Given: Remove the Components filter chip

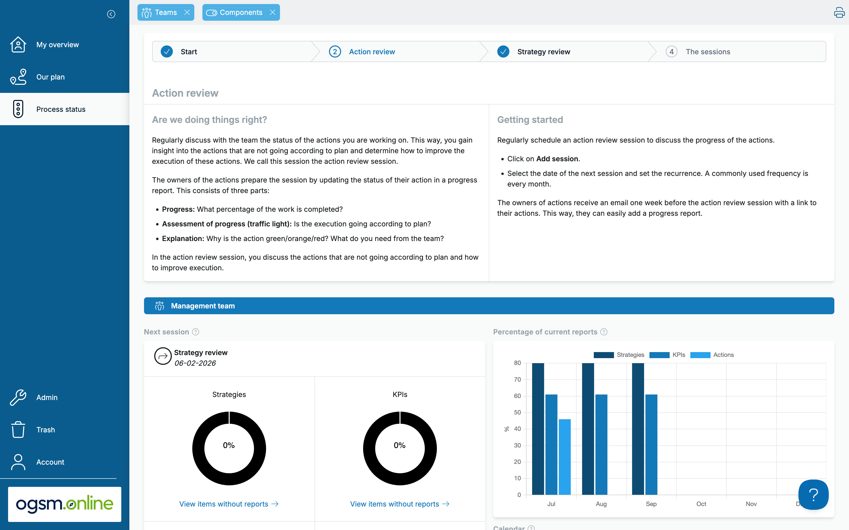Looking at the screenshot, I should point(273,12).
